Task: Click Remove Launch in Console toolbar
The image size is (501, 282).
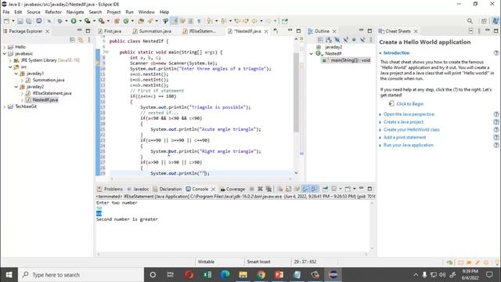Action: pyautogui.click(x=260, y=189)
